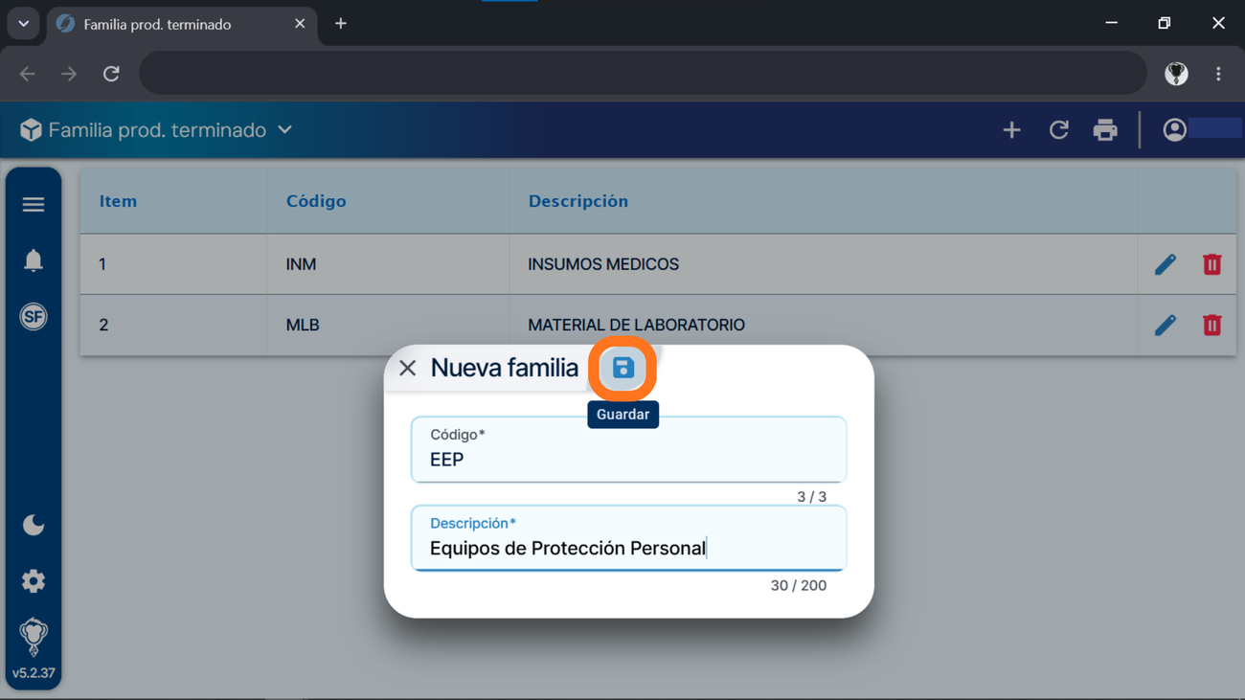Focus the Descripción input field
1245x700 pixels.
coord(629,538)
